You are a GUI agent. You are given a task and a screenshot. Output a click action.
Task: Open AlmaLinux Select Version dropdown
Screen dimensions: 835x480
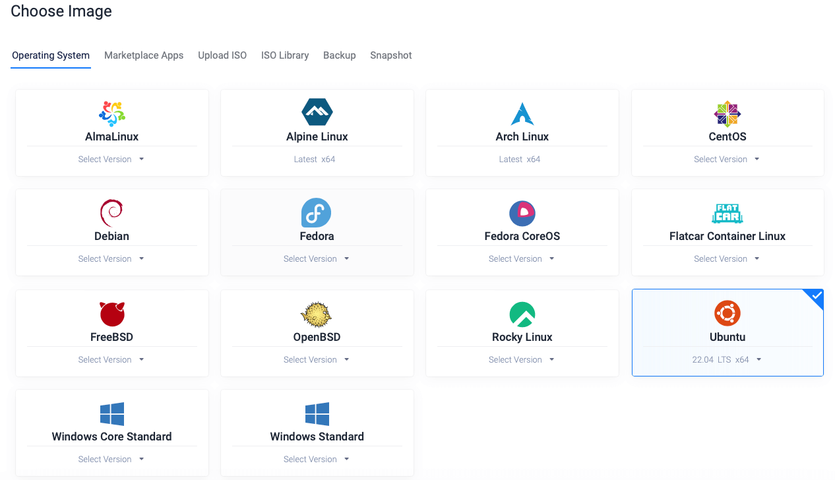(x=111, y=159)
